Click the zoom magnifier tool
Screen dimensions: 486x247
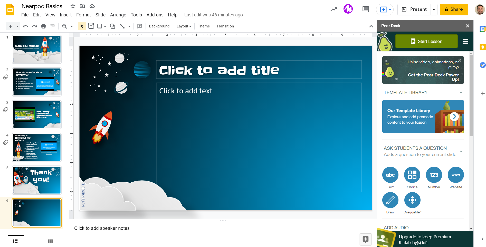(64, 26)
